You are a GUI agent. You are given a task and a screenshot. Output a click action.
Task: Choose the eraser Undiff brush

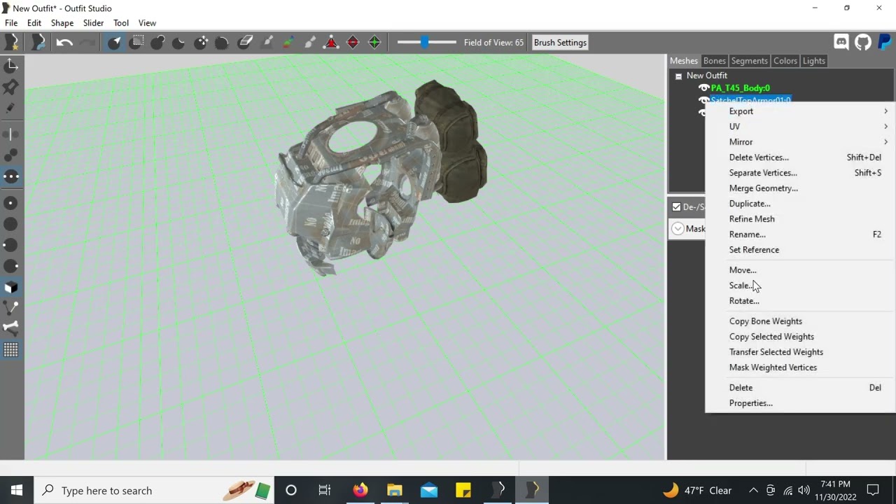(245, 43)
